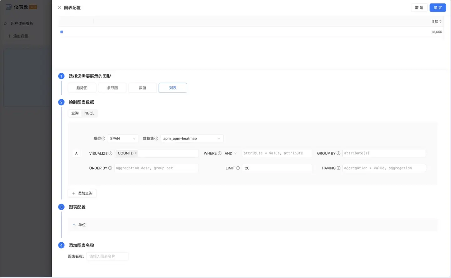Collapse the 单位 section

(74, 225)
